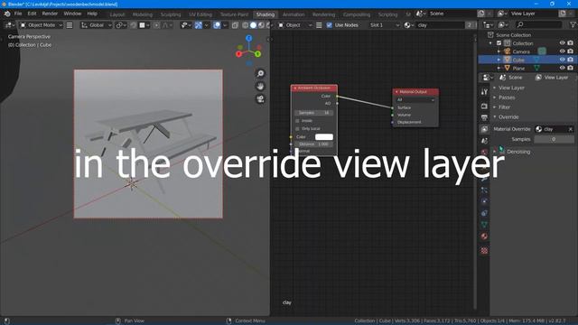Expand the Cube tree item
Screen dimensions: 578x325
point(499,60)
